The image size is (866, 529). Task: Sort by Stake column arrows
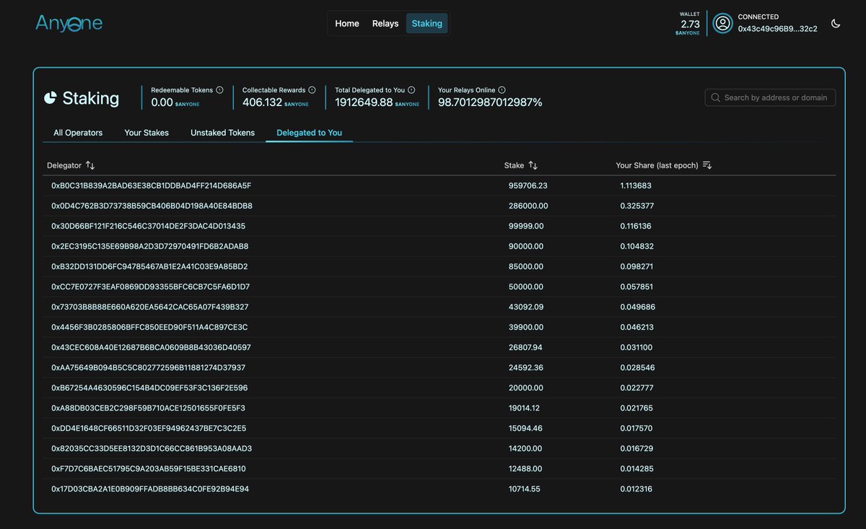click(x=533, y=165)
